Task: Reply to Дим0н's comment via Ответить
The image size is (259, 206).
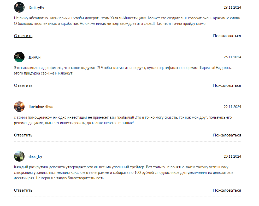Action: click(x=23, y=85)
